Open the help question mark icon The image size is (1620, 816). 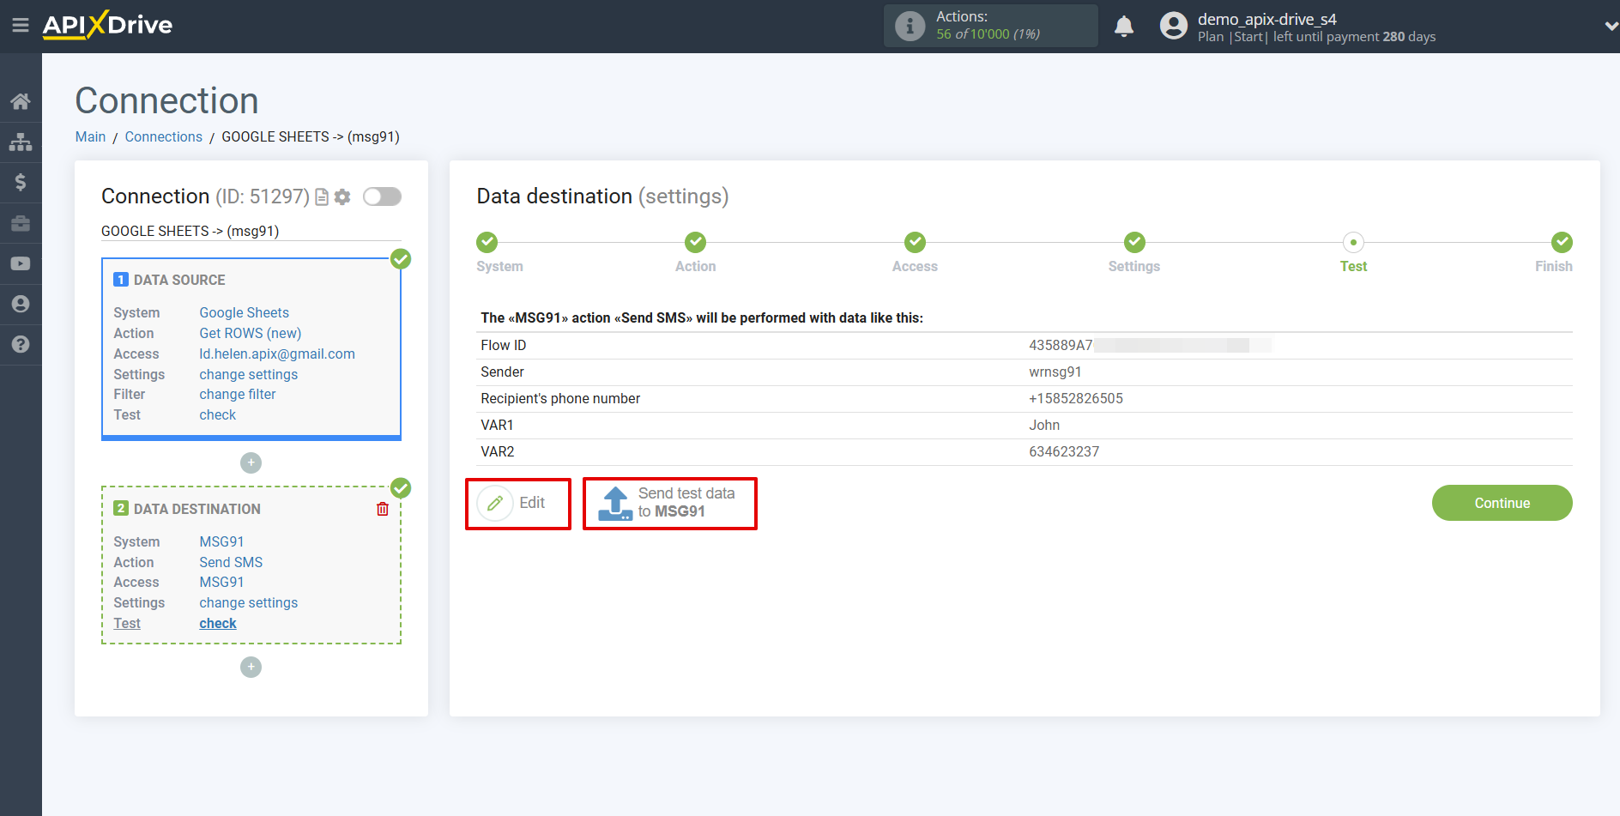pyautogui.click(x=21, y=344)
